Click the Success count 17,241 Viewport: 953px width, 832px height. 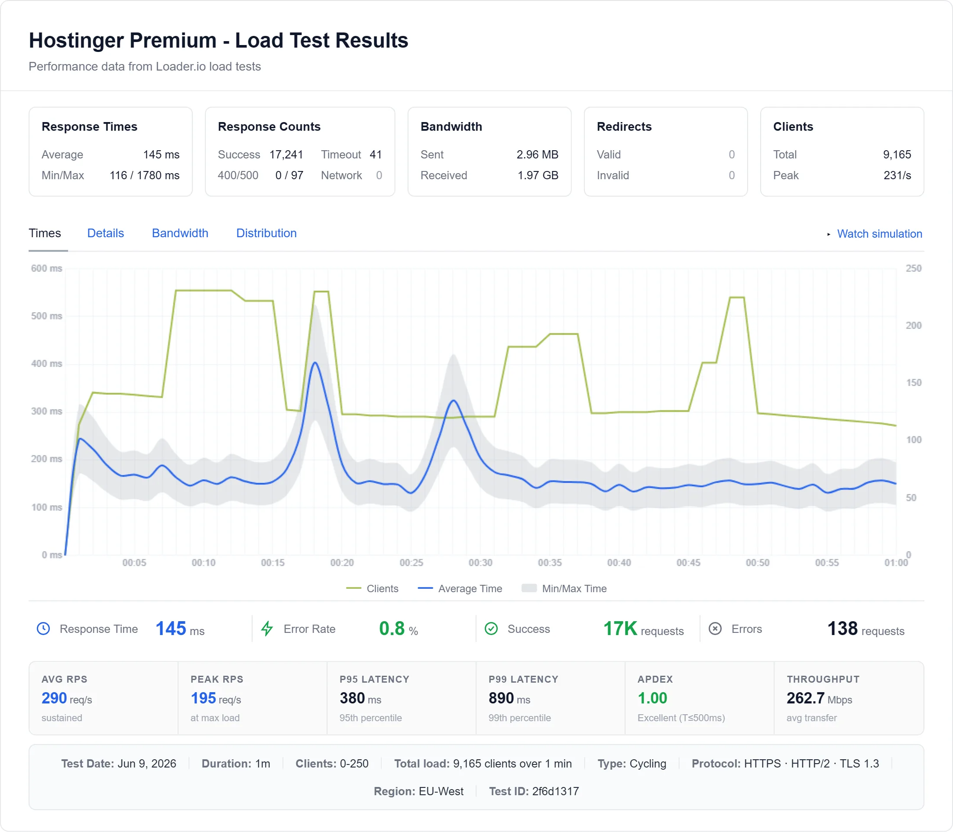pos(286,155)
